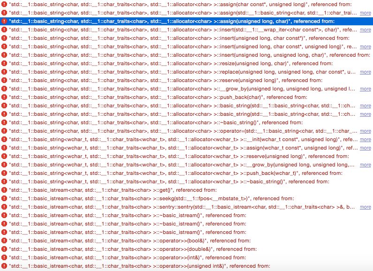
Task: Click error icon beside operator>>(double&)
Action: click(x=4, y=249)
